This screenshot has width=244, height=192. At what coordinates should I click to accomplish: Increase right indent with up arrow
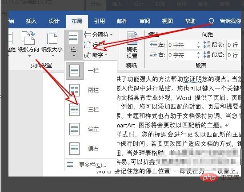click(x=198, y=53)
